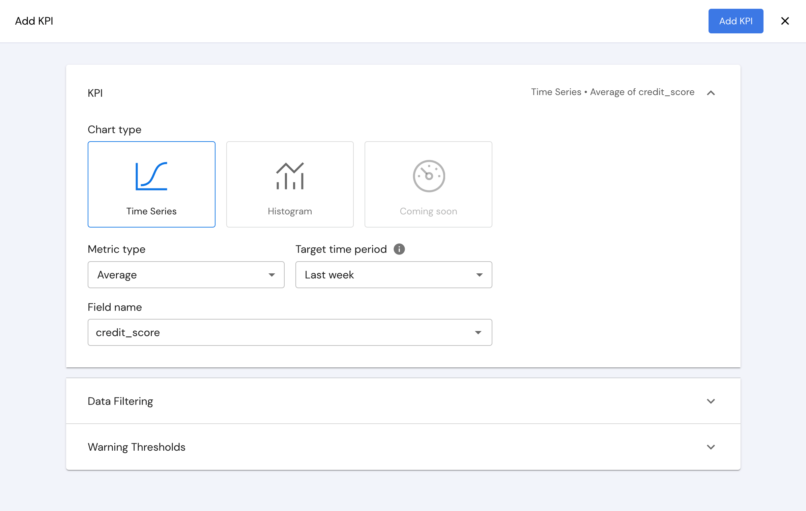
Task: Click the KPI section title
Action: pos(95,93)
